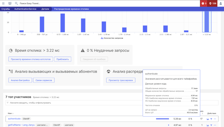224x127 pixels.
Task: Navigate to Детали breadcrumb
Action: (45, 9)
